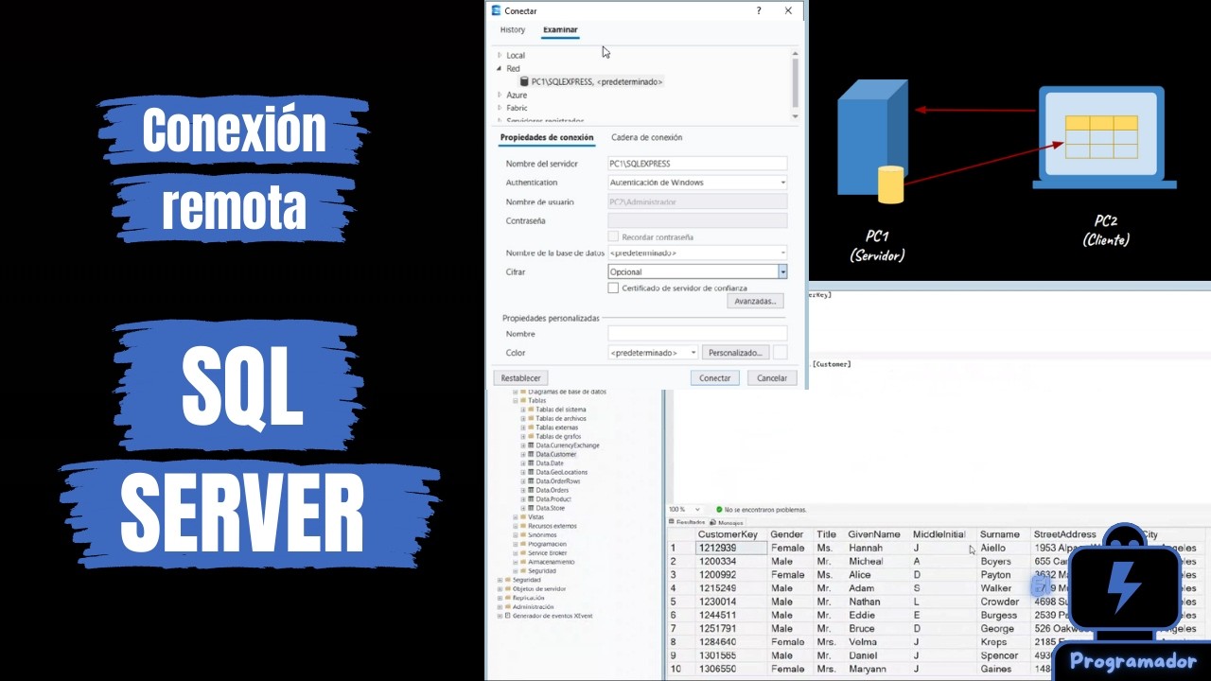Switch to the Examinar tab

560,30
